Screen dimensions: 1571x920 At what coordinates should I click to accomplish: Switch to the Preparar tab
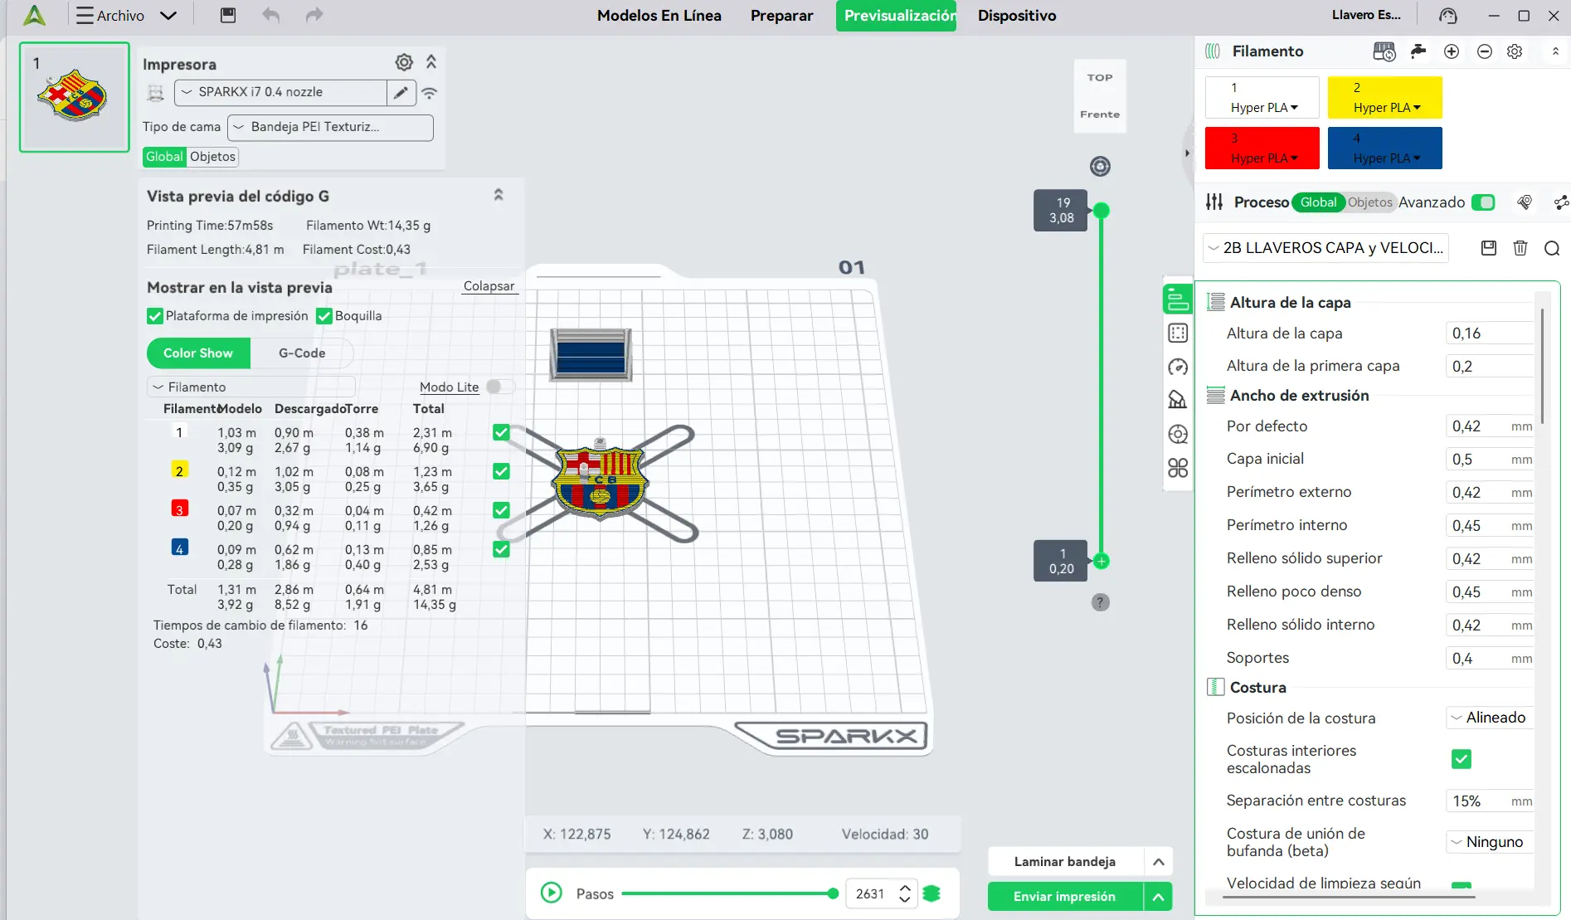tap(782, 16)
